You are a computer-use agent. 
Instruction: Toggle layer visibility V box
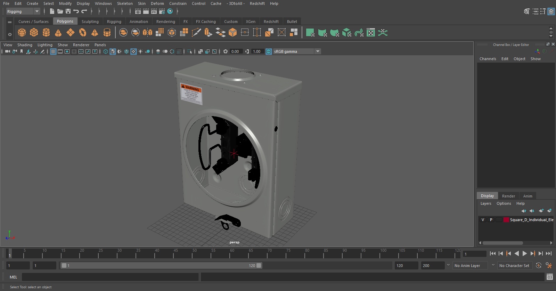pos(483,220)
